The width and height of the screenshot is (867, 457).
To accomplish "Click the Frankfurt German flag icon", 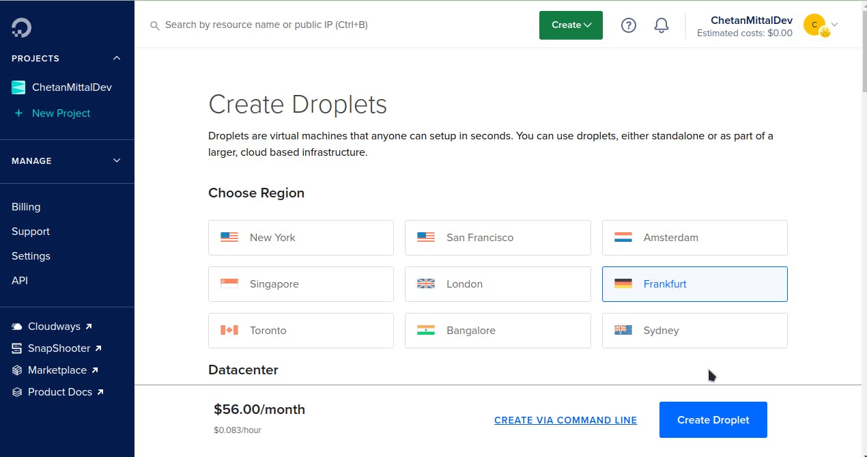I will pyautogui.click(x=623, y=284).
